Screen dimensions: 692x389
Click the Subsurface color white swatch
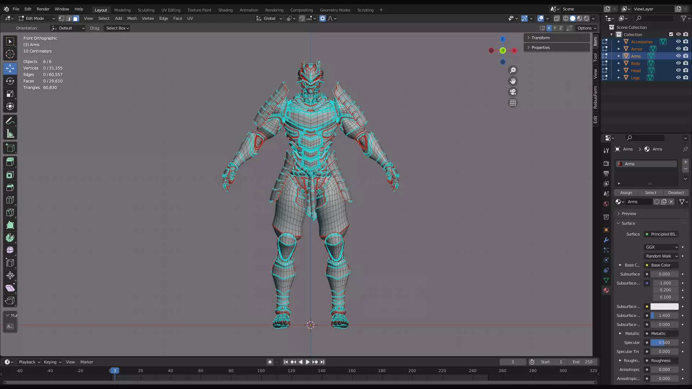(664, 307)
